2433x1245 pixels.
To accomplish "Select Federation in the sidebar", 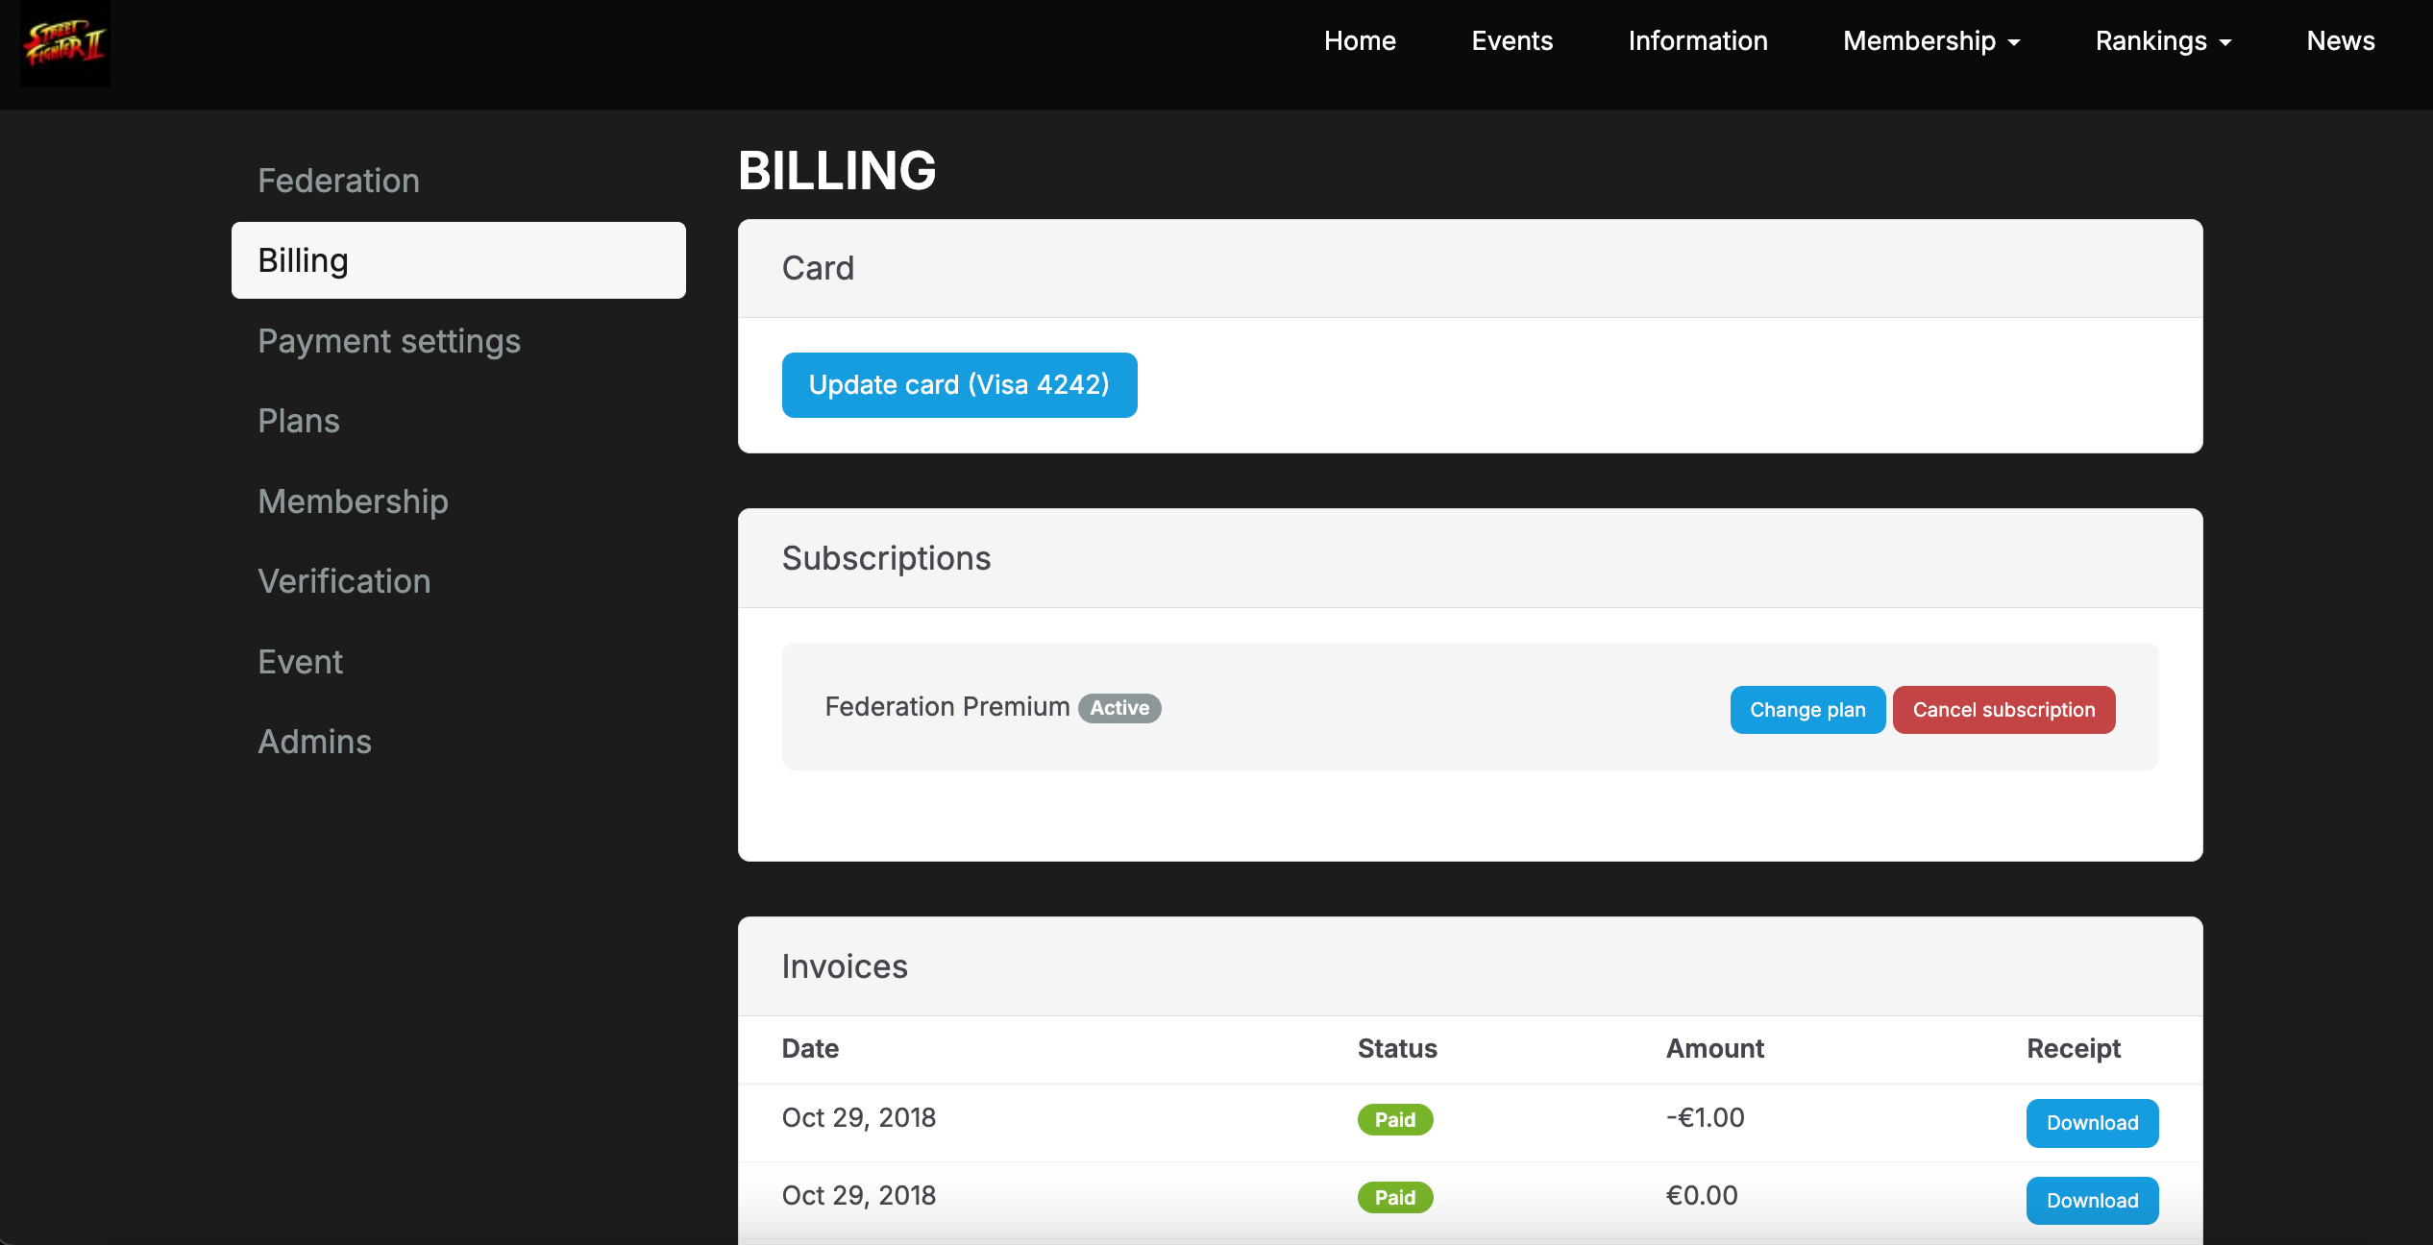I will pos(338,181).
